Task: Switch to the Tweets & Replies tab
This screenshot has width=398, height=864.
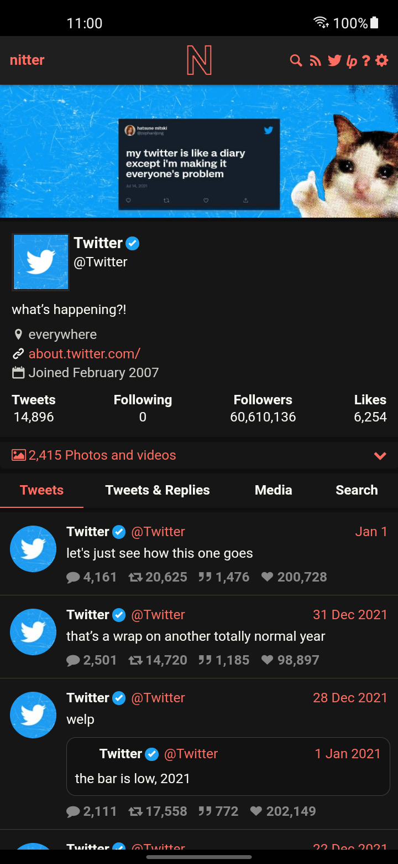Action: [x=158, y=490]
